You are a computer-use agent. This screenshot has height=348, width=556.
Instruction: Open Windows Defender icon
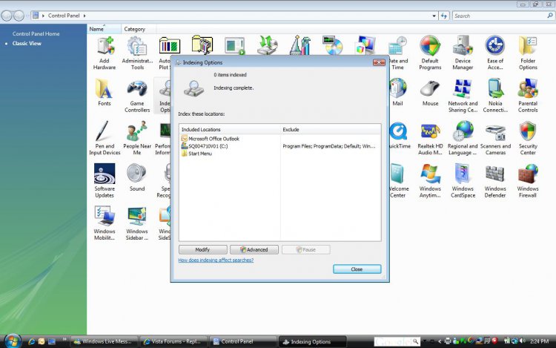coord(495,181)
